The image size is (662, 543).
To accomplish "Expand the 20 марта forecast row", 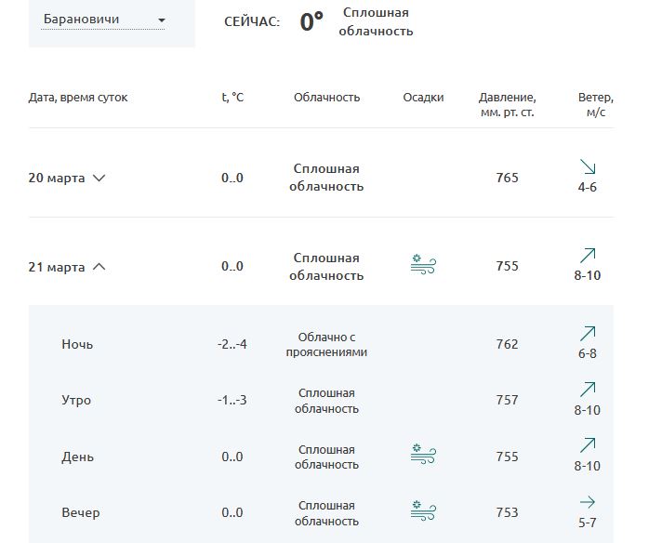I will coord(99,179).
